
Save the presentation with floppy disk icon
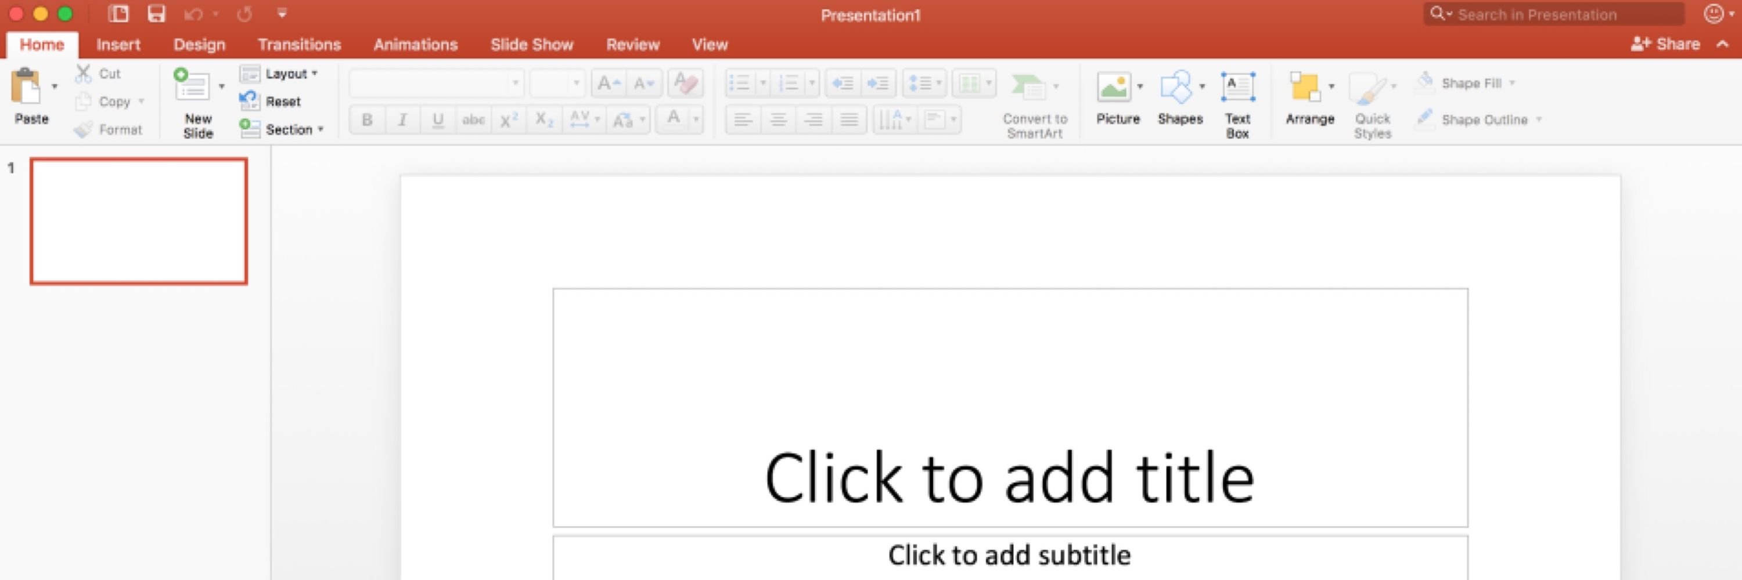[156, 13]
